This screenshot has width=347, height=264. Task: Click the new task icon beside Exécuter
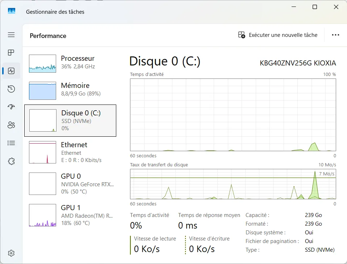(x=242, y=35)
